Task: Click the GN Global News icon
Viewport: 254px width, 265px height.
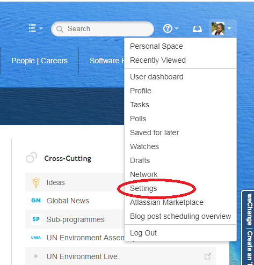Action: tap(36, 201)
